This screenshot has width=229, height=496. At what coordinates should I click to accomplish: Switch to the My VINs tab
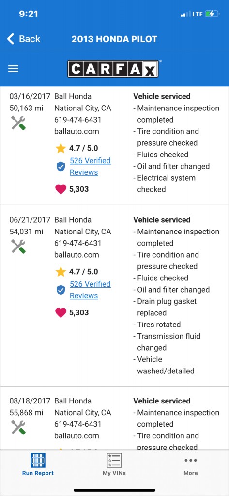tap(114, 464)
